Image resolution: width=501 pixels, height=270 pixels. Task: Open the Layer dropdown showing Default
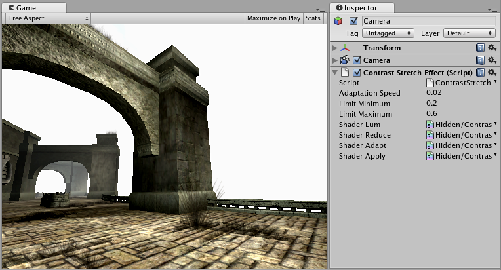tap(468, 33)
